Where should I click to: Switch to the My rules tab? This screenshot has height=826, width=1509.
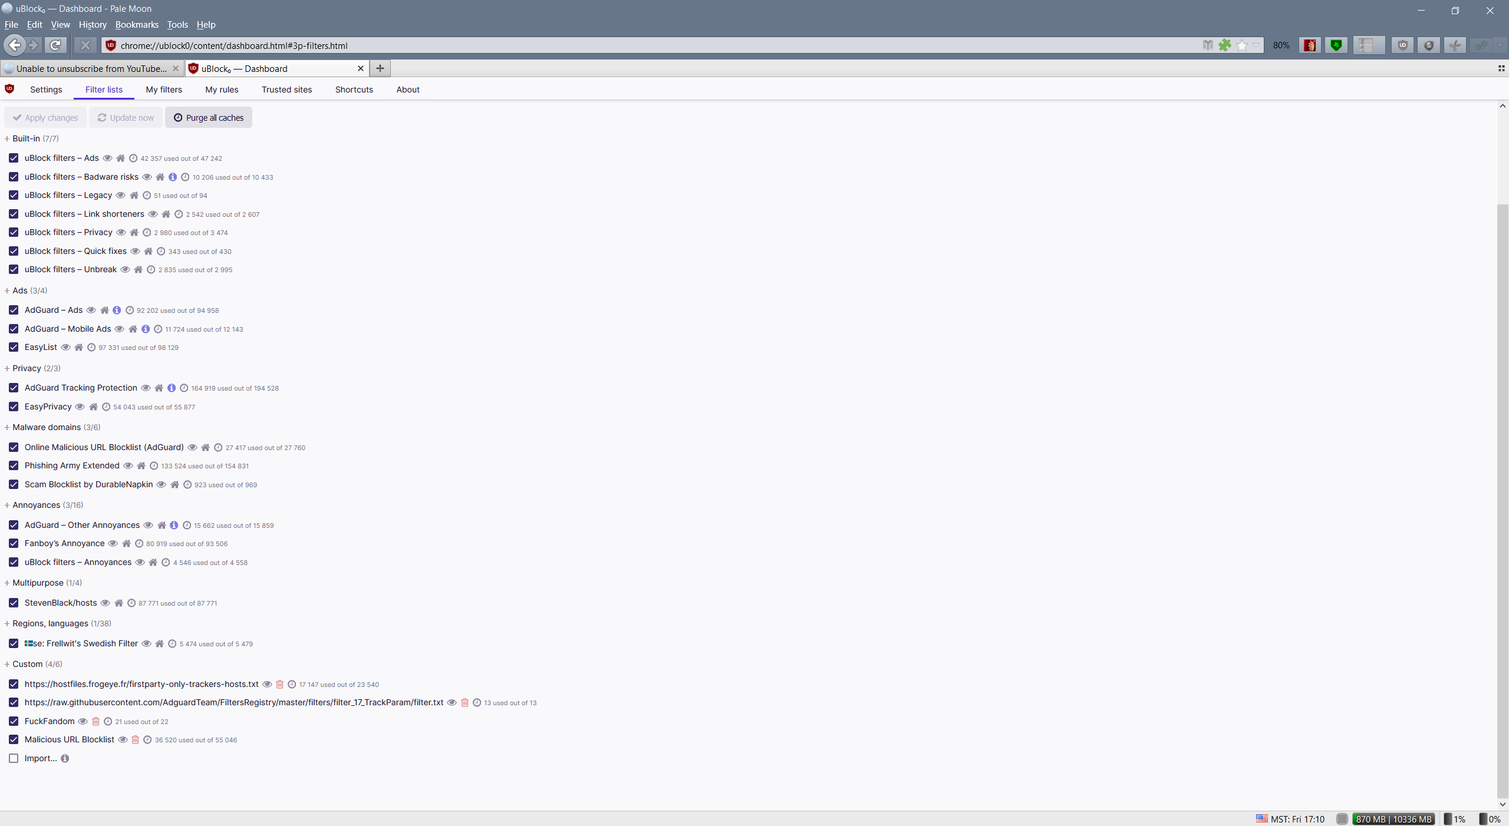click(222, 90)
